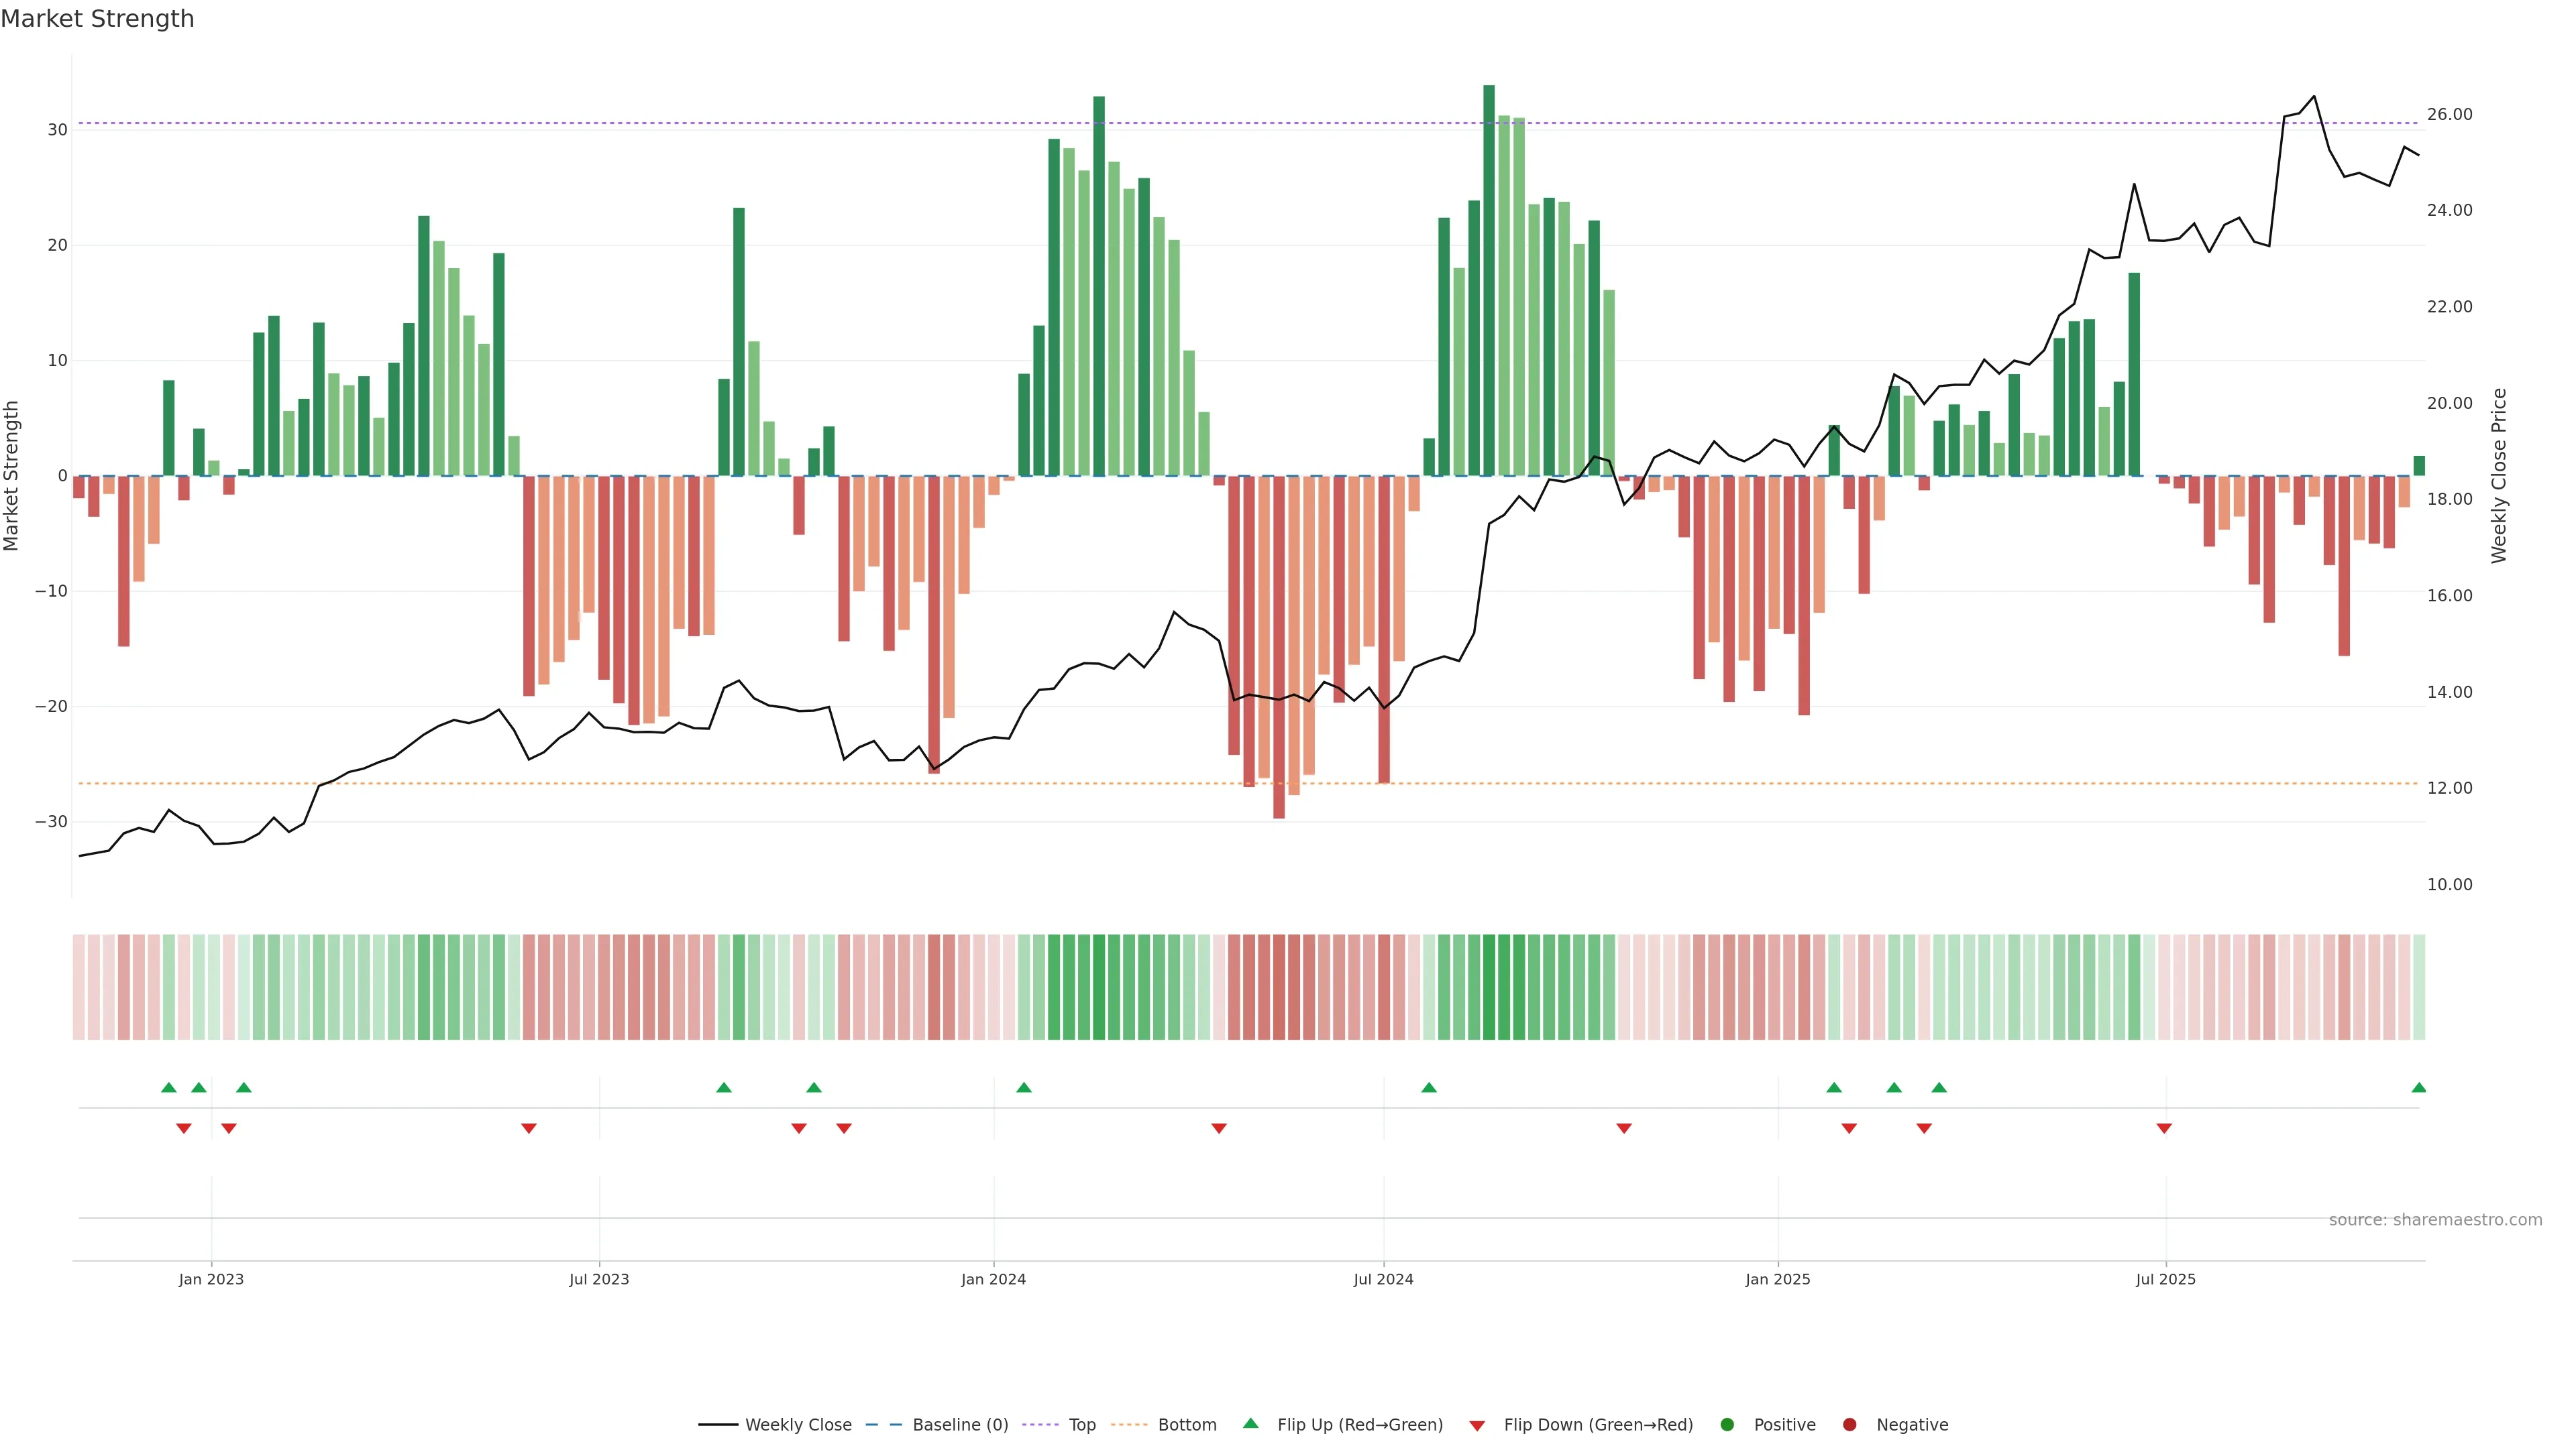
Task: Click the source: sharemaestro.com text
Action: click(2435, 1220)
